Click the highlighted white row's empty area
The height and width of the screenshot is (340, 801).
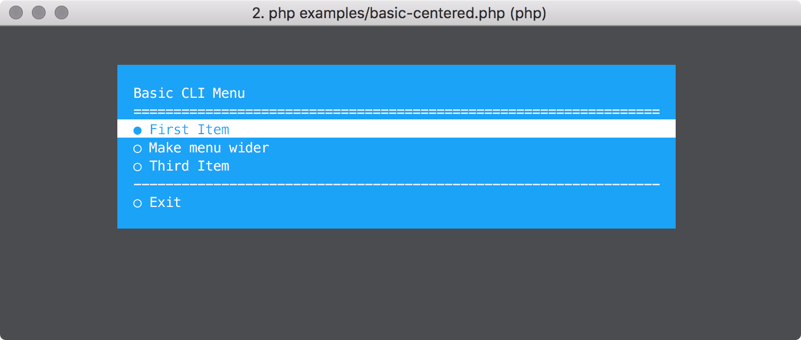pyautogui.click(x=456, y=129)
